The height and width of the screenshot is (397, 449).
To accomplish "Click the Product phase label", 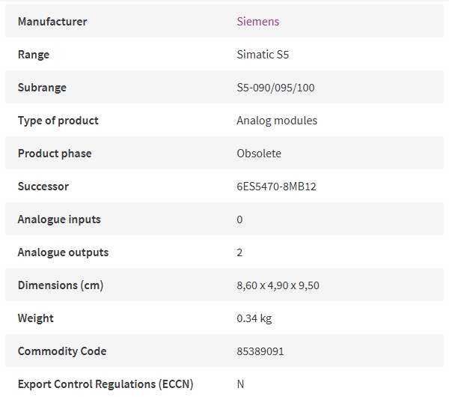I will click(x=55, y=154).
